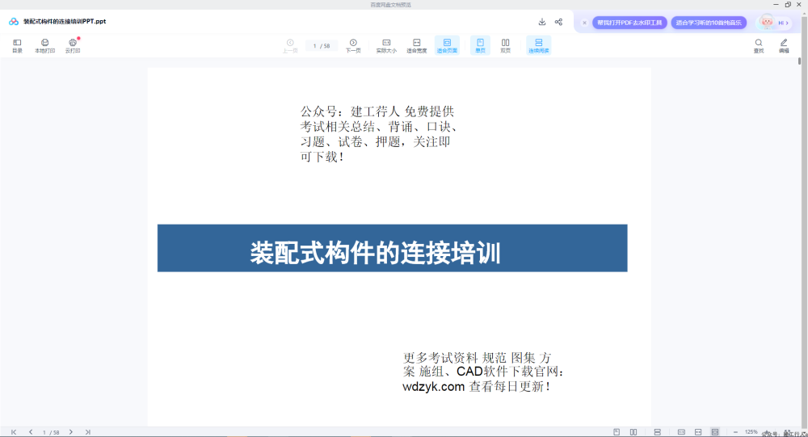Open the 目录 table of contents panel
This screenshot has height=437, width=808.
click(17, 46)
